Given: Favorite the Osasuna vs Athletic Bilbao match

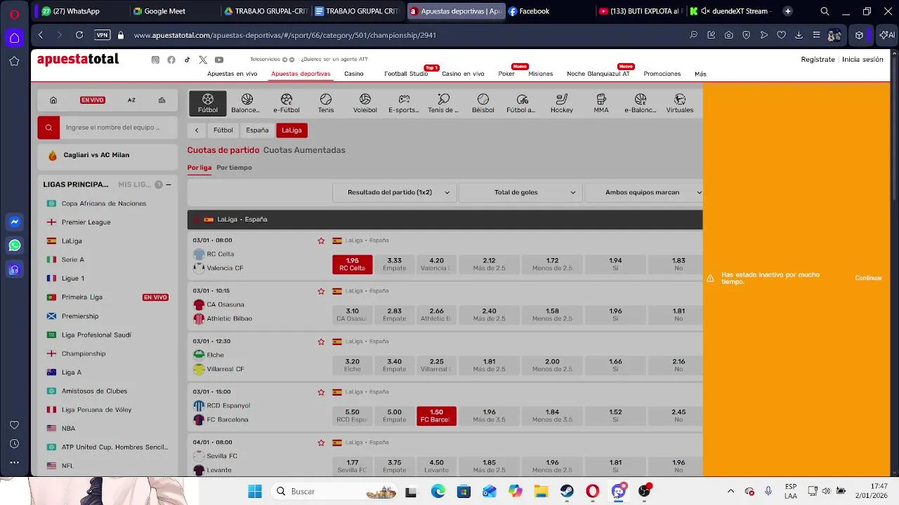Looking at the screenshot, I should tap(321, 291).
